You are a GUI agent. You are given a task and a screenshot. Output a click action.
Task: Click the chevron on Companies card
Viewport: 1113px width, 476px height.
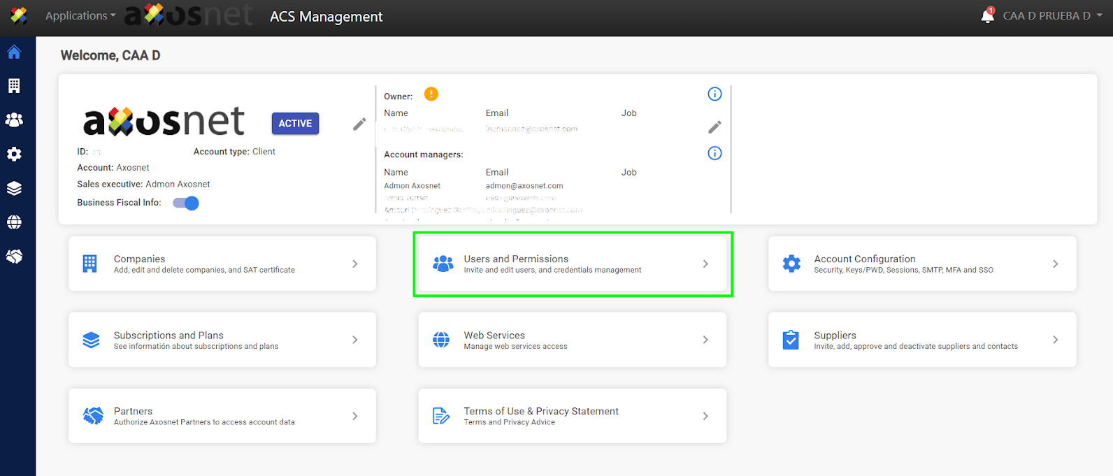[x=355, y=264]
